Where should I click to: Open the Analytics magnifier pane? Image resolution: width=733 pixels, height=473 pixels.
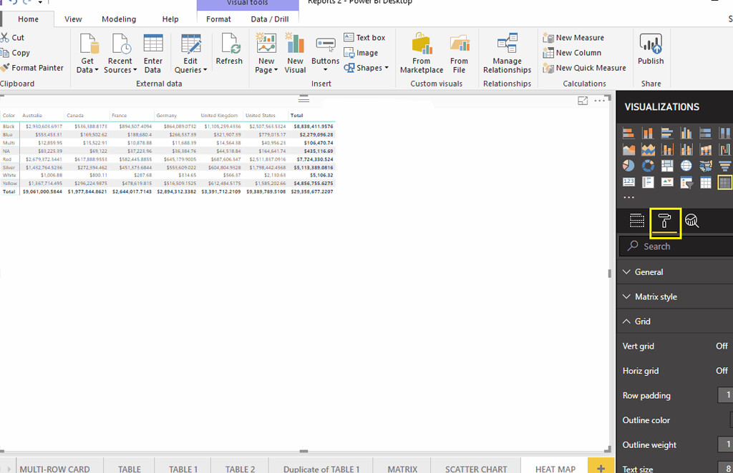coord(692,221)
